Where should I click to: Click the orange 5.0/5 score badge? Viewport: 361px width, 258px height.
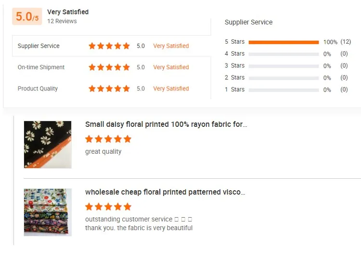(27, 17)
